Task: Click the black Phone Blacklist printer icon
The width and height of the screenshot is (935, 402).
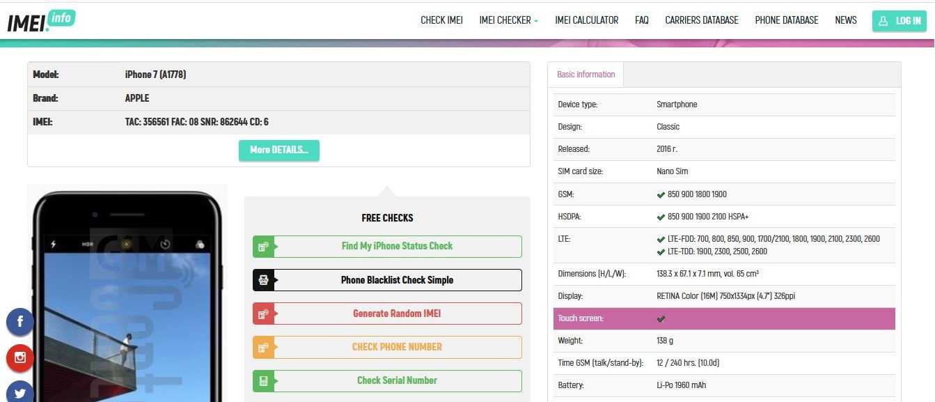Action: click(263, 280)
